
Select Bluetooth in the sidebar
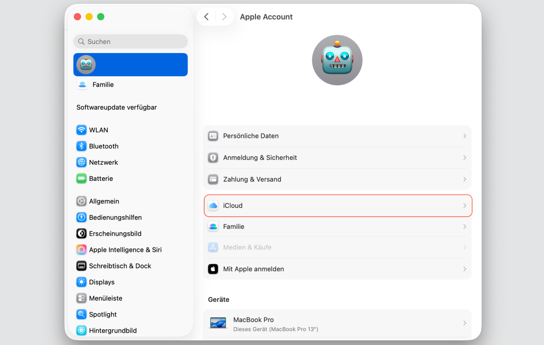click(130, 146)
